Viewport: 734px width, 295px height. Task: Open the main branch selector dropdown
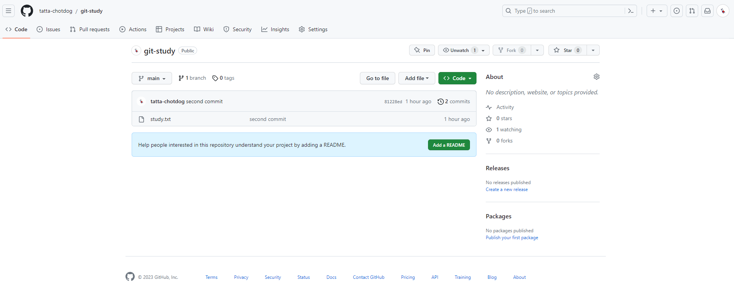(152, 78)
